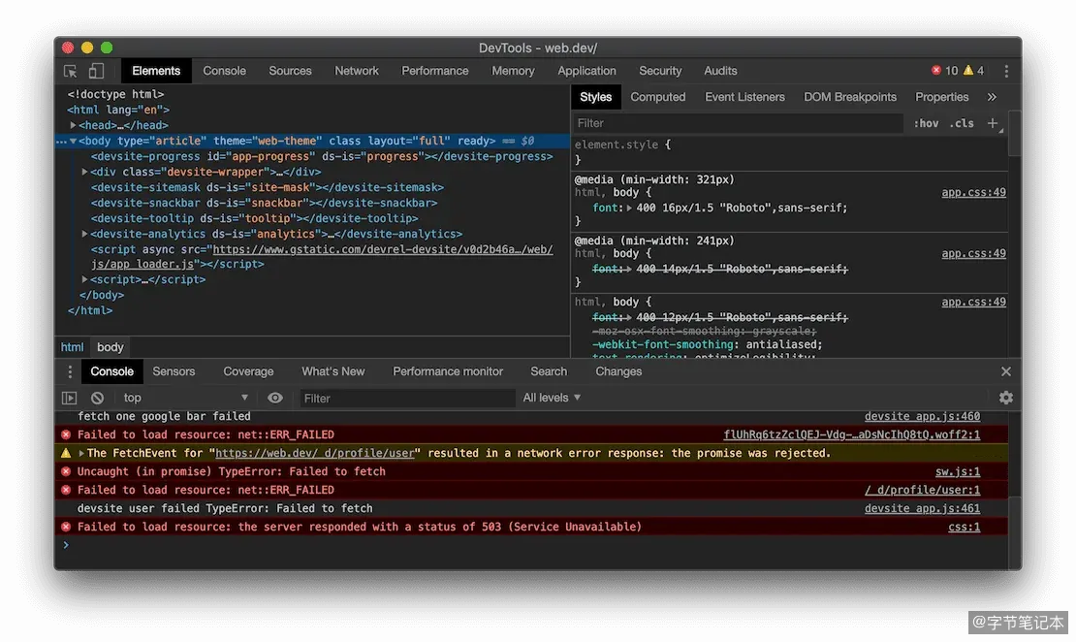
Task: Open the Performance monitor drawer tab
Action: click(x=448, y=371)
